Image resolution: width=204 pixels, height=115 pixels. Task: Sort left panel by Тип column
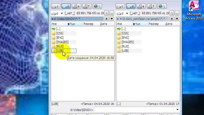tap(75, 24)
